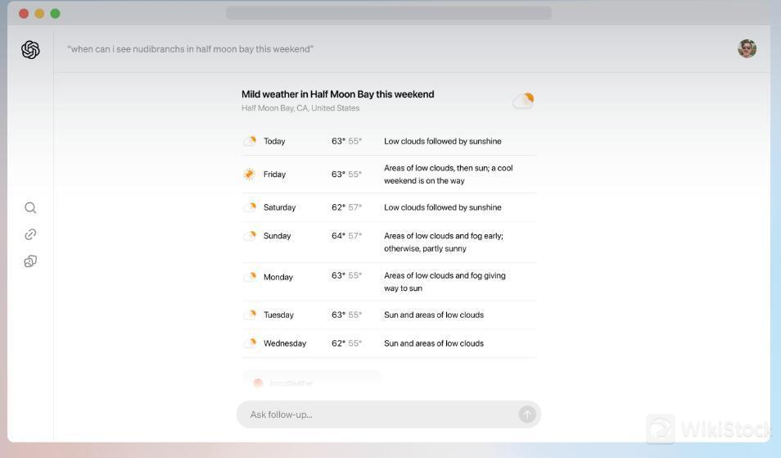Select Saturday's partly cloudy icon
Image resolution: width=781 pixels, height=458 pixels.
coord(250,207)
